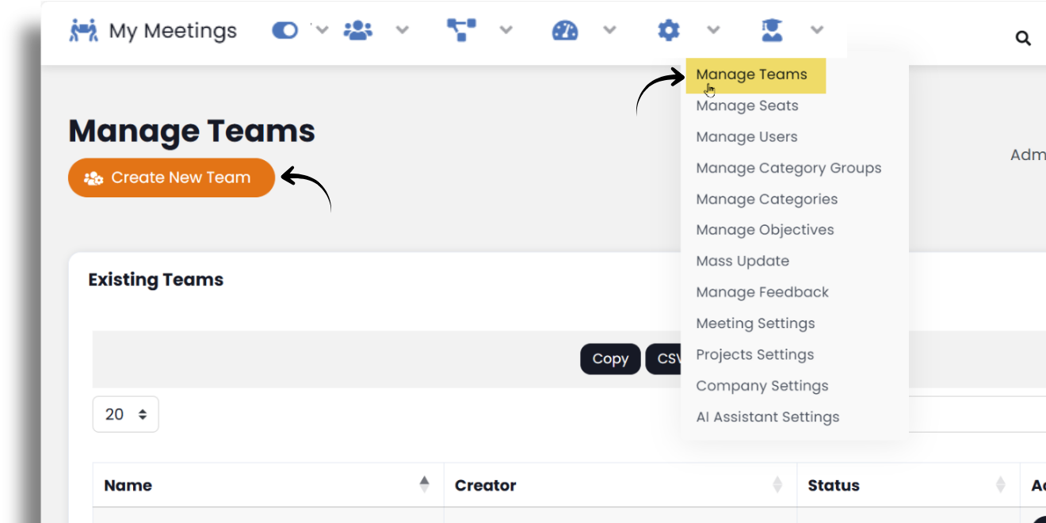Click the toggle switch icon in navbar

[284, 31]
